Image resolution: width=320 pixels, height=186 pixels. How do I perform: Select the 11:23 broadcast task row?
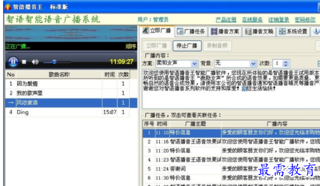[x=231, y=160]
